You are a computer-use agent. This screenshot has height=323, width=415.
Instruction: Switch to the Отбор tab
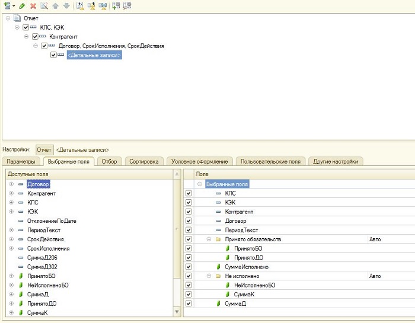(109, 161)
